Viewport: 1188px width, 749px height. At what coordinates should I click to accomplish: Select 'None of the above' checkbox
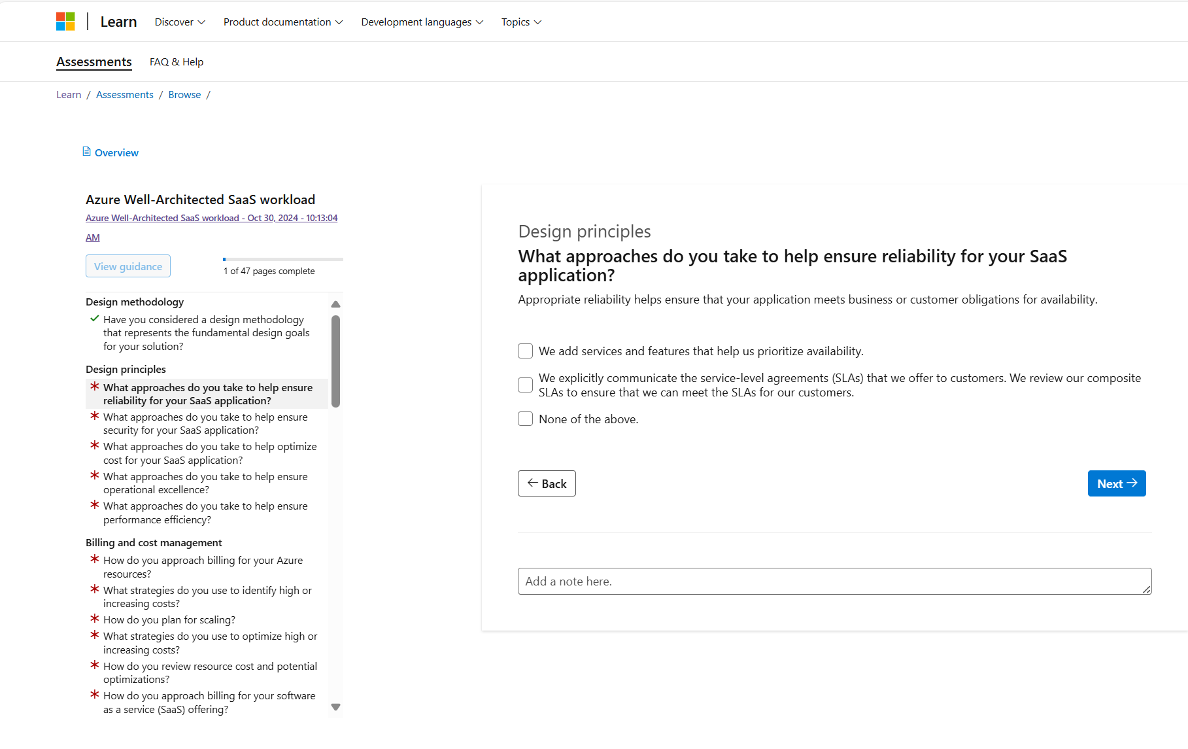point(525,419)
